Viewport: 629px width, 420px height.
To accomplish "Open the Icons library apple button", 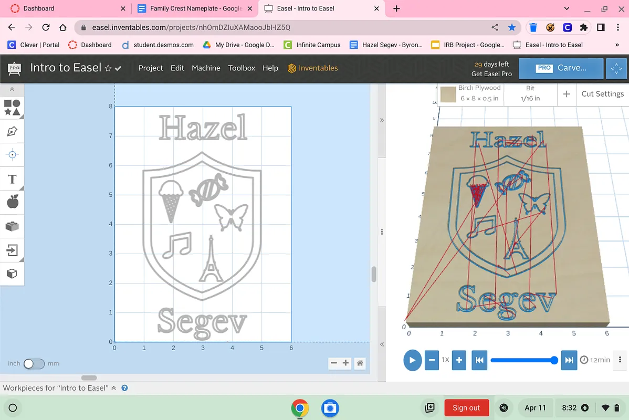I will (12, 202).
